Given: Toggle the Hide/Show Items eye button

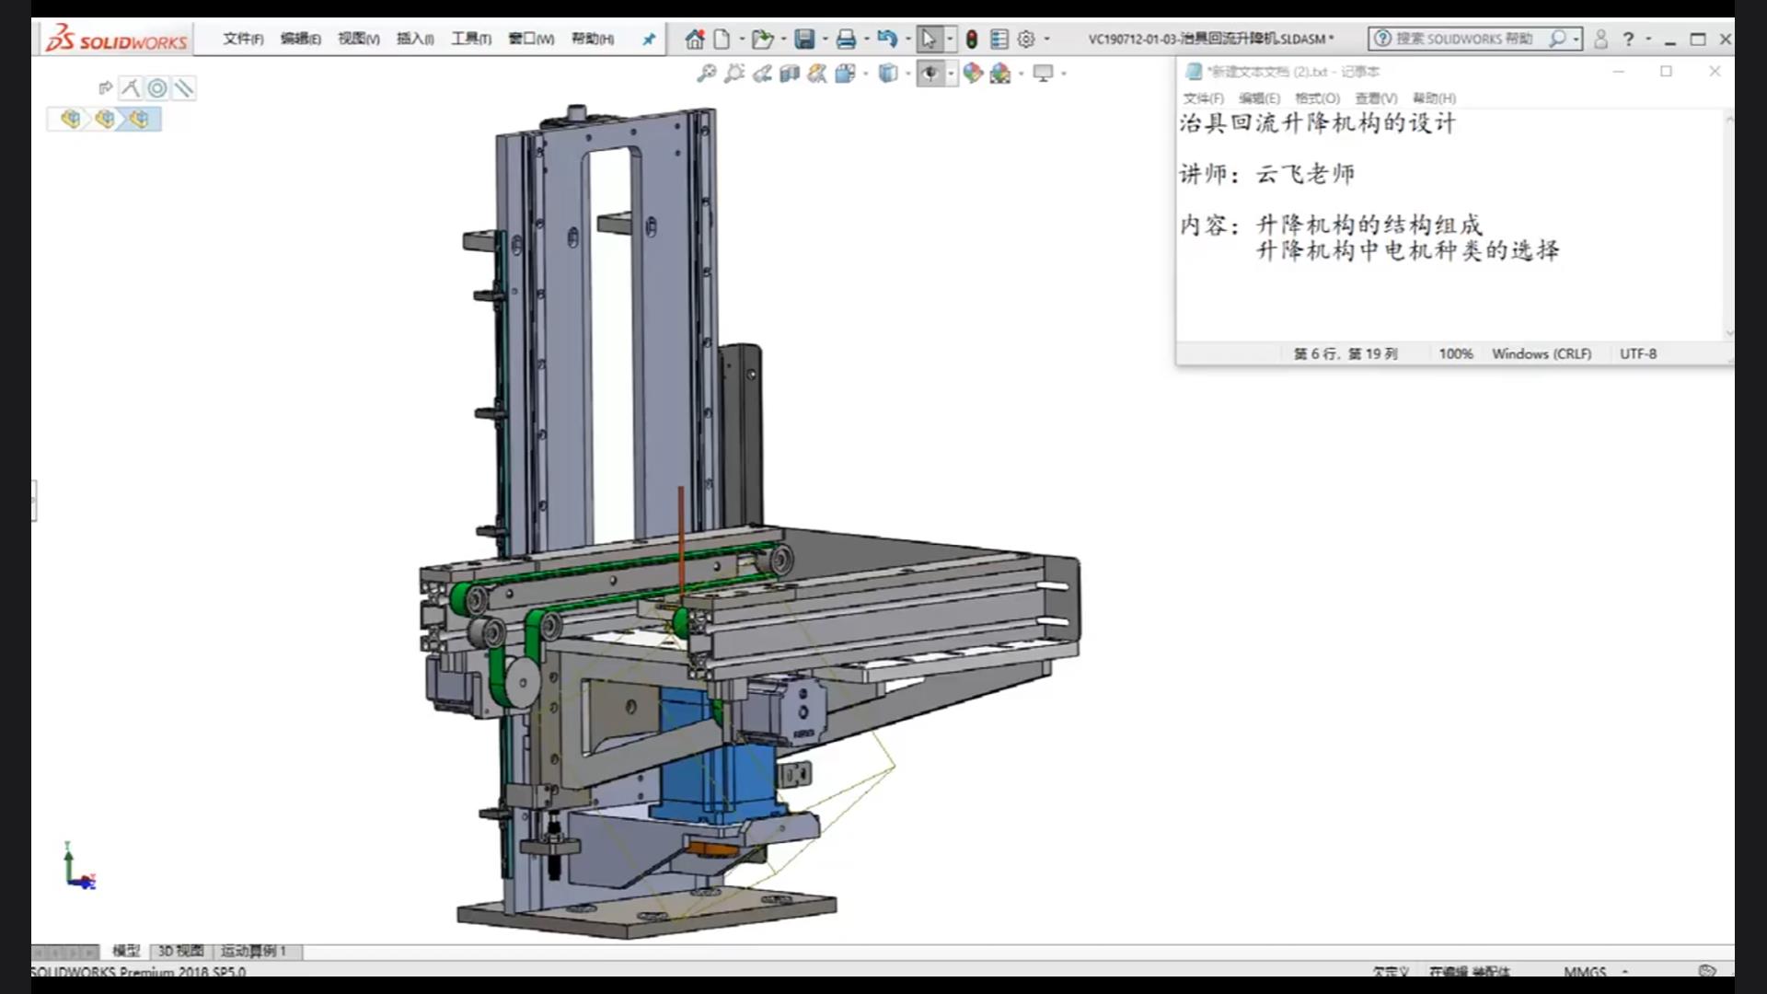Looking at the screenshot, I should (x=930, y=73).
